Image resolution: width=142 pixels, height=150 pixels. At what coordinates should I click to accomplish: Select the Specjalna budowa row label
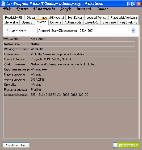16,95
